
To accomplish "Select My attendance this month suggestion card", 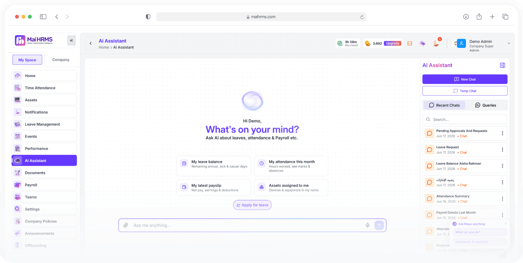I will 291,166.
